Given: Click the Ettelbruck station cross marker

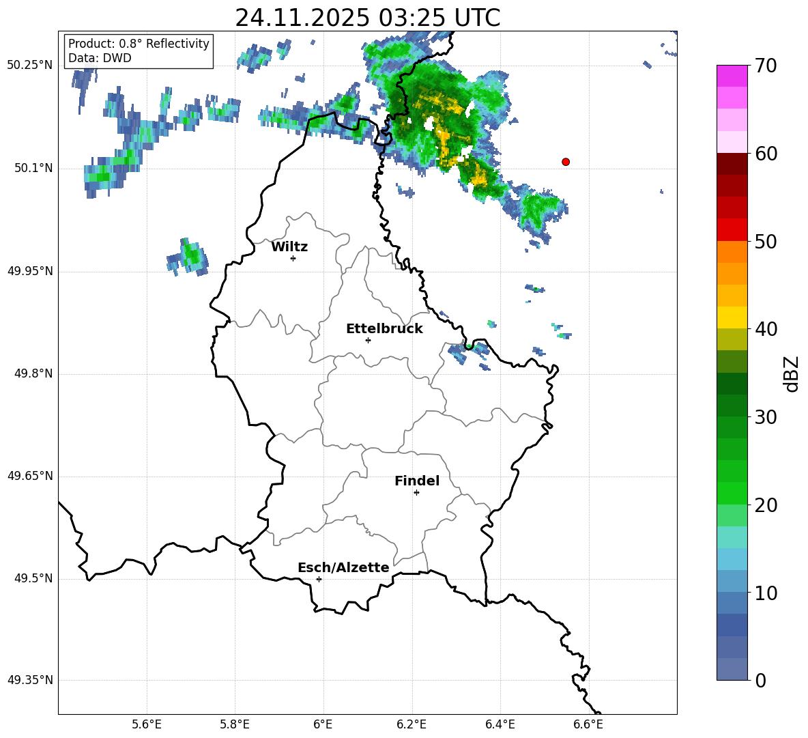Looking at the screenshot, I should [x=368, y=340].
